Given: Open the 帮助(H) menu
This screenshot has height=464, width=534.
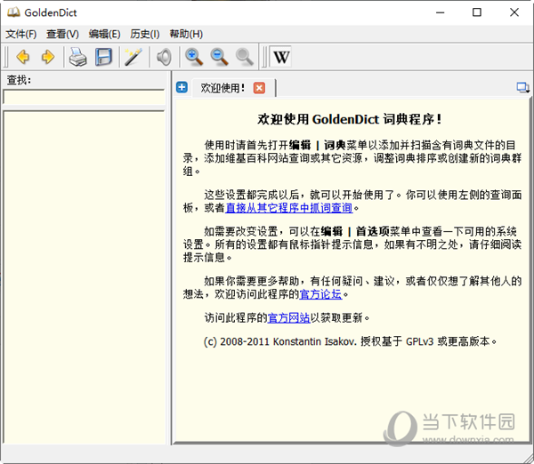Looking at the screenshot, I should 186,34.
